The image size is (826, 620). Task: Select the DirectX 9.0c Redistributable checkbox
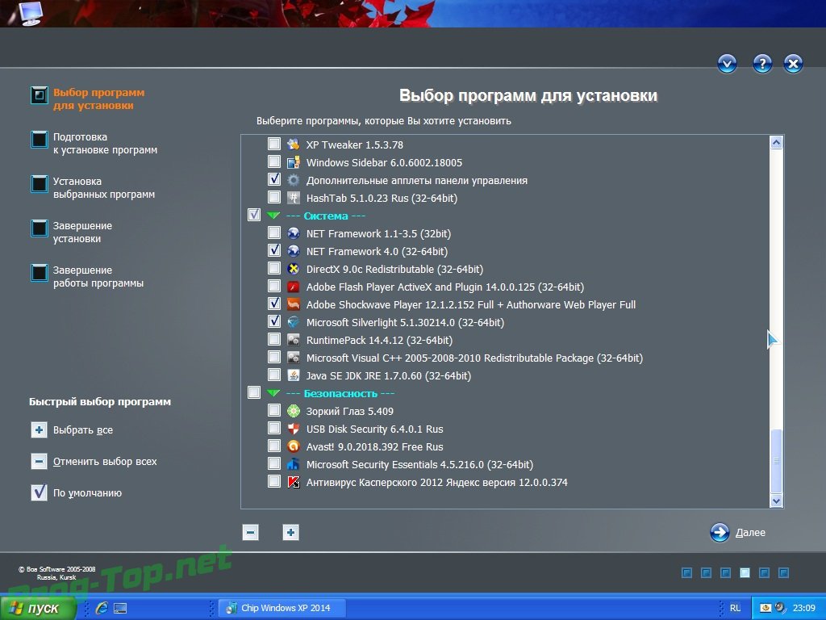(x=274, y=268)
